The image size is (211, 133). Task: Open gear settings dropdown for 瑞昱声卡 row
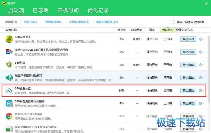click(x=201, y=78)
